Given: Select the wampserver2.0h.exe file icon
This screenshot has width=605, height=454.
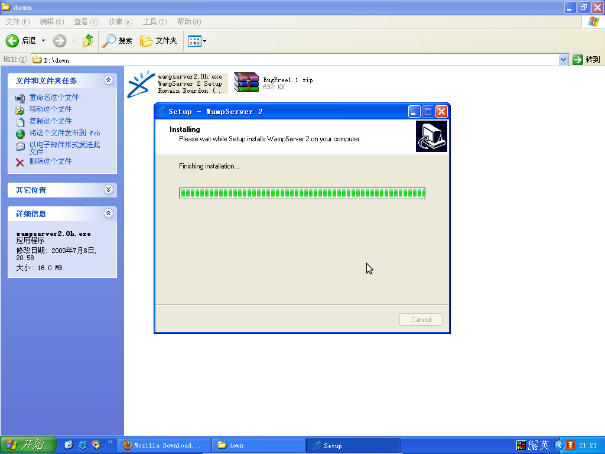Looking at the screenshot, I should tap(141, 83).
